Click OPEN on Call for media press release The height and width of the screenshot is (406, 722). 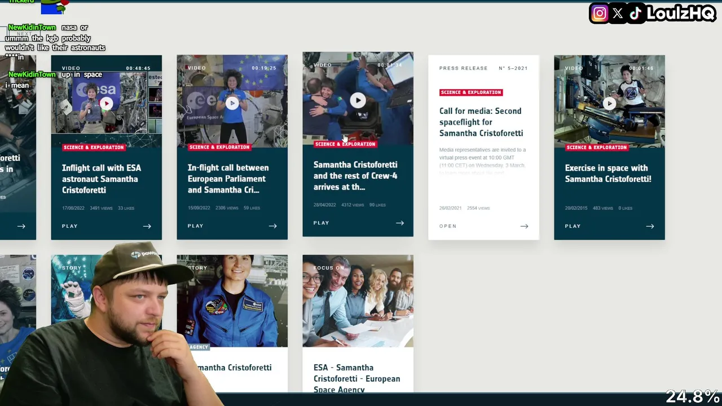(448, 226)
